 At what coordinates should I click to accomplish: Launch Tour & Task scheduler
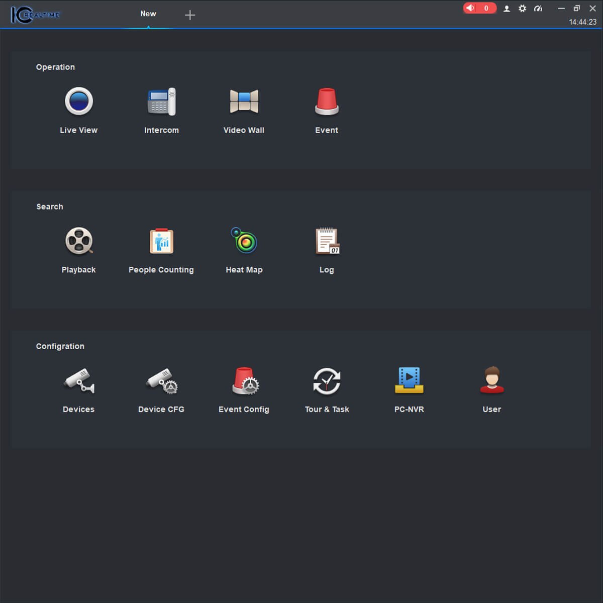[327, 381]
